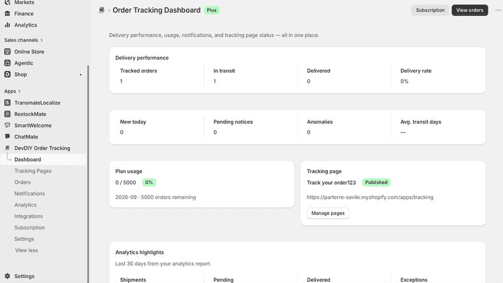Open the parterre-savile tracking page URL
The height and width of the screenshot is (283, 503).
[x=370, y=197]
